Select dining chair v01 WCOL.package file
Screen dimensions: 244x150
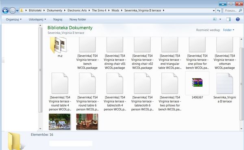[115, 53]
